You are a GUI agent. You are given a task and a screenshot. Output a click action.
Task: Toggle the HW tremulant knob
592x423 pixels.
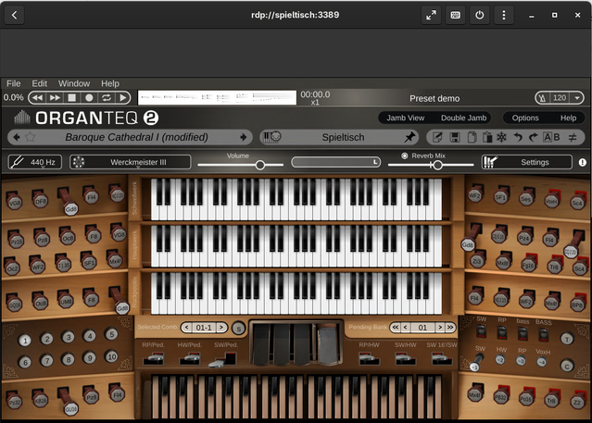500,360
